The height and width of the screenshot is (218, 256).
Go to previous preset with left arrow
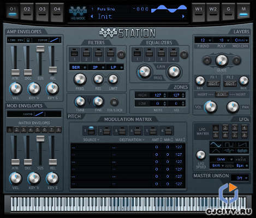tap(92, 16)
